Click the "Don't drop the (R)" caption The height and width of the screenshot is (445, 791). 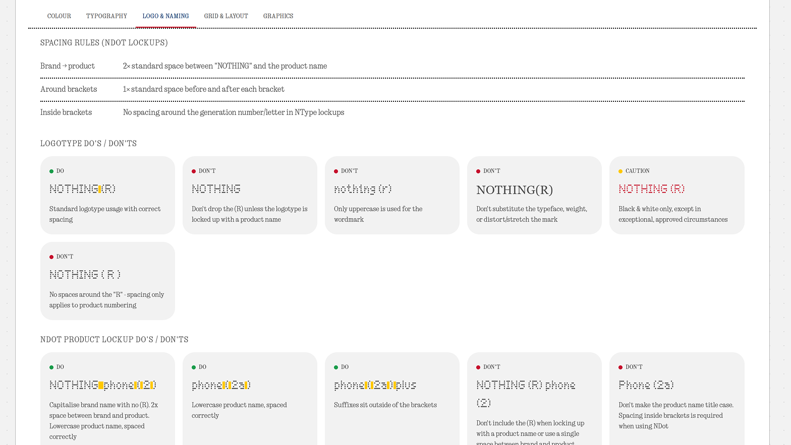click(x=250, y=214)
